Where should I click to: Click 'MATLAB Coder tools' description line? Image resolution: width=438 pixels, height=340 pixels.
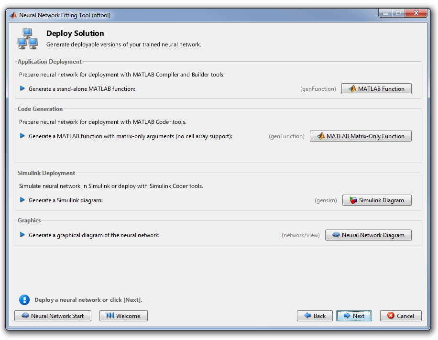[102, 122]
